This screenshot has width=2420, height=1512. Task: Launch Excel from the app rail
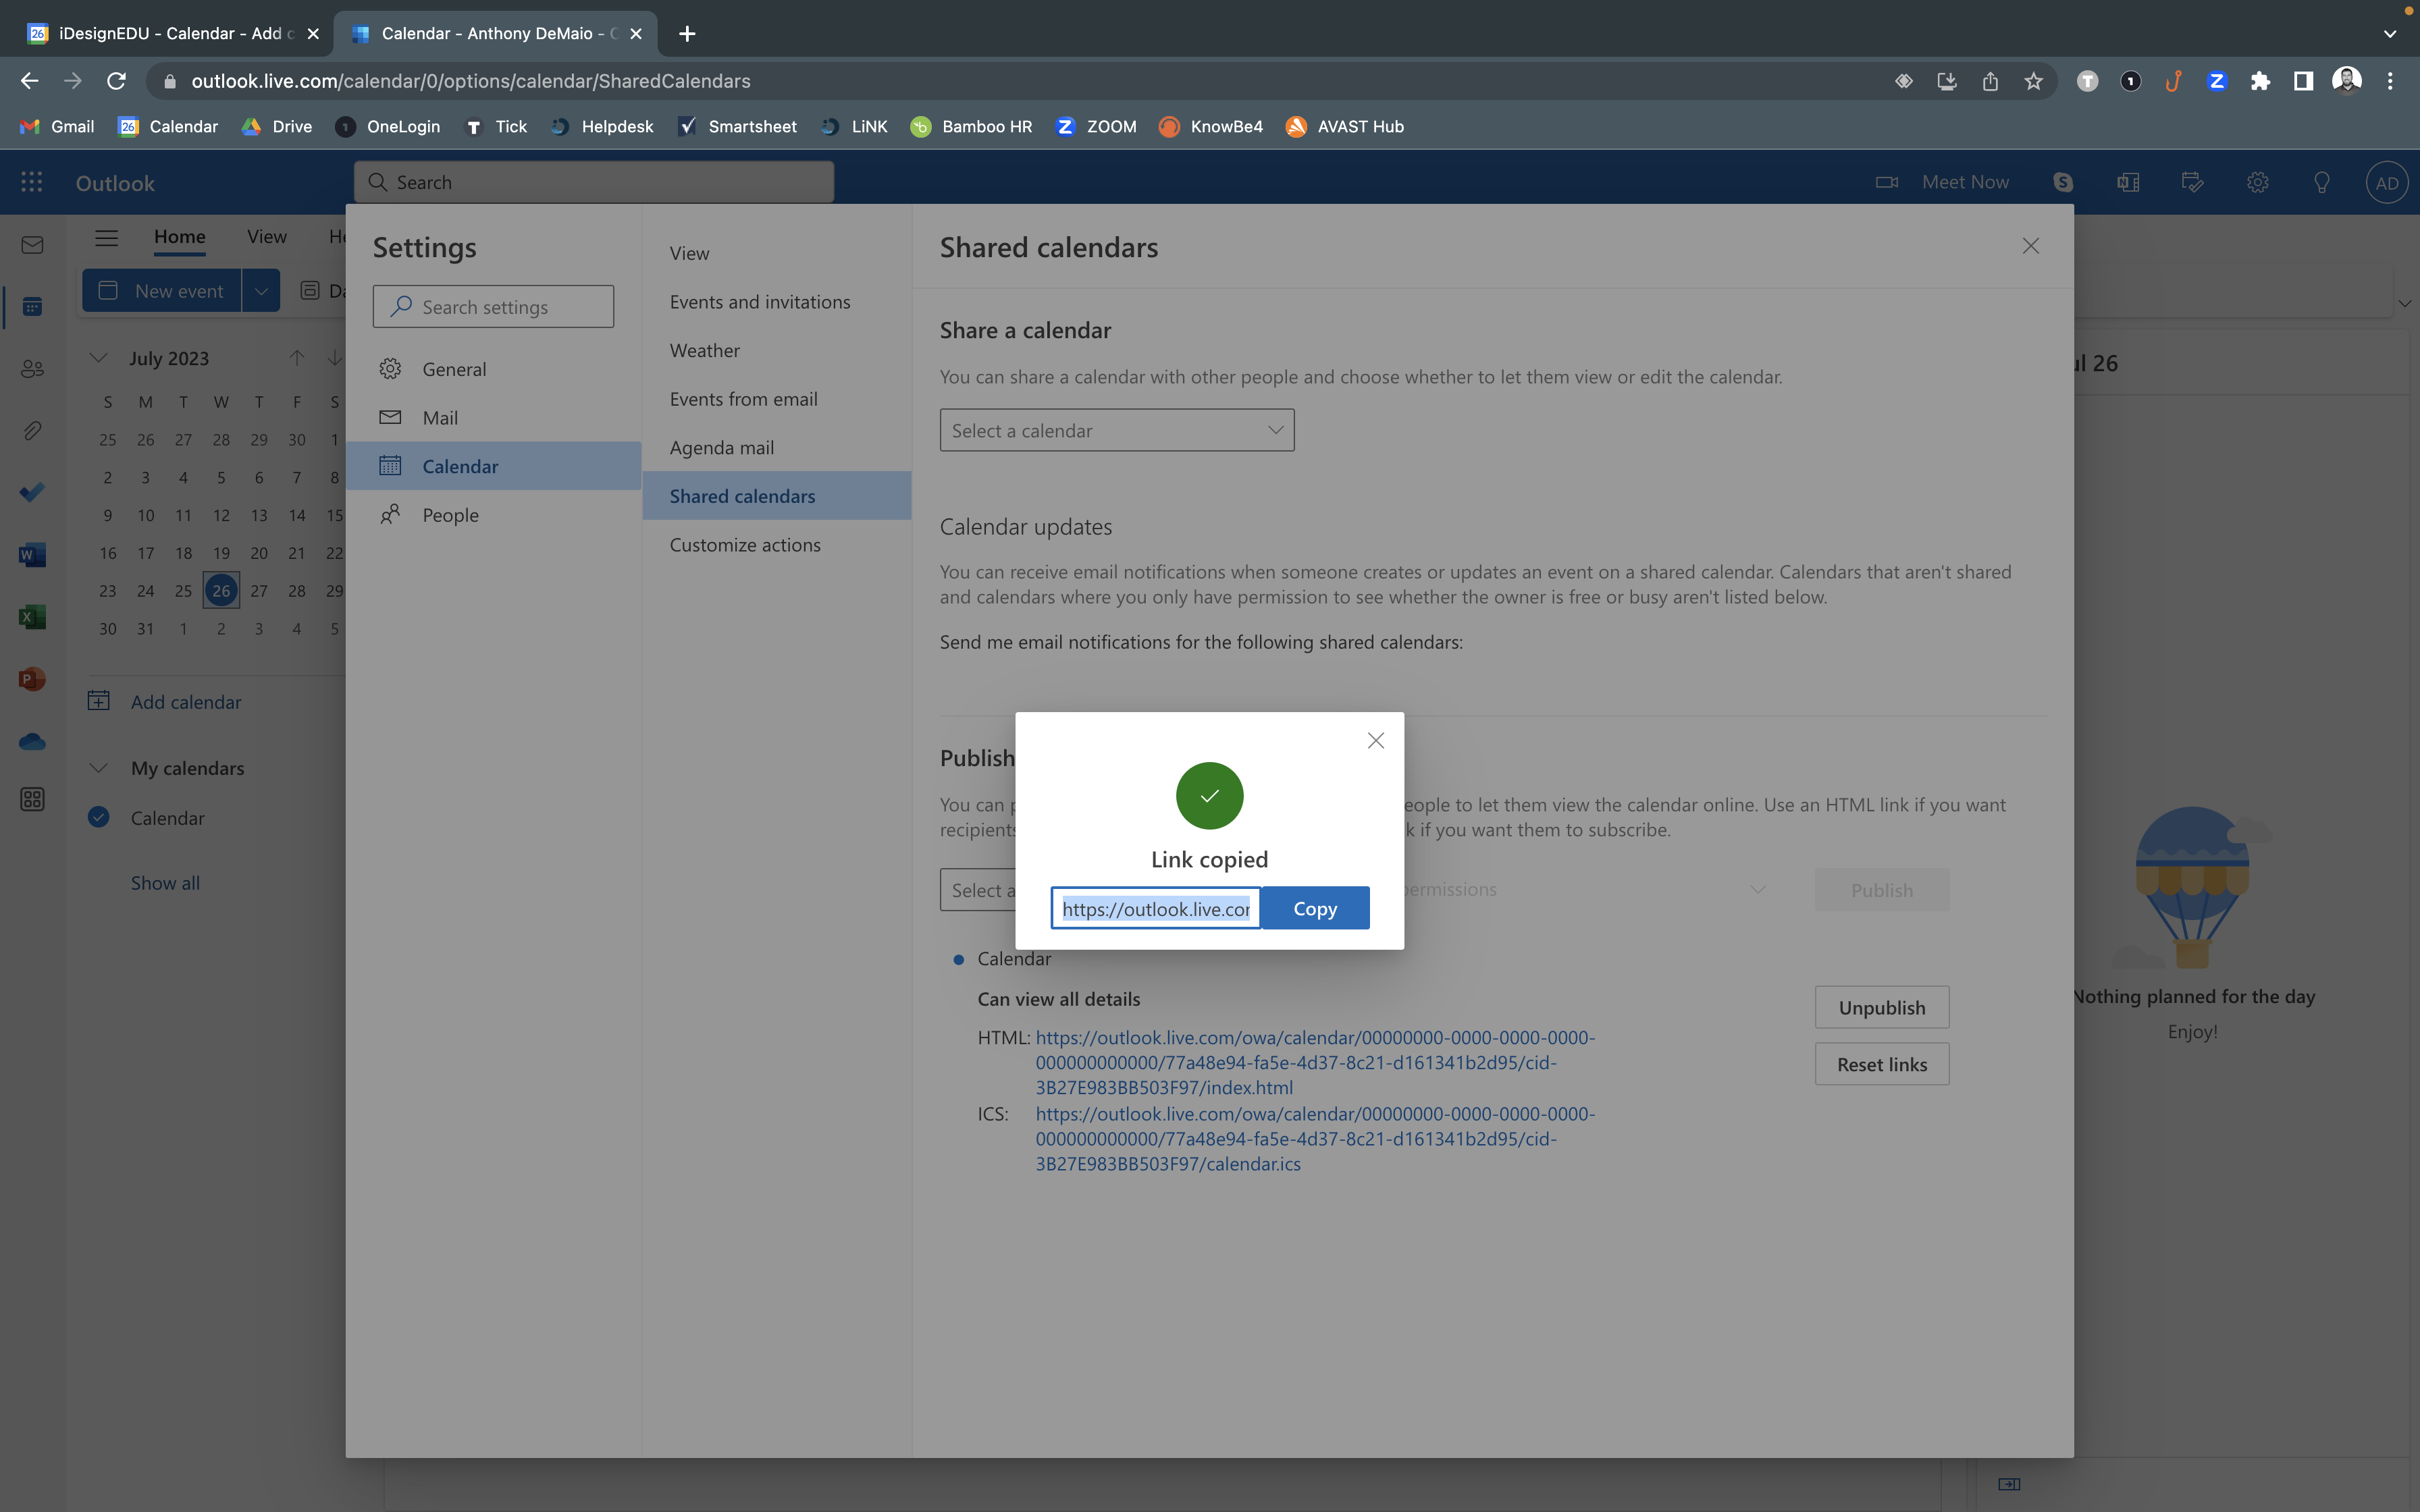click(32, 617)
